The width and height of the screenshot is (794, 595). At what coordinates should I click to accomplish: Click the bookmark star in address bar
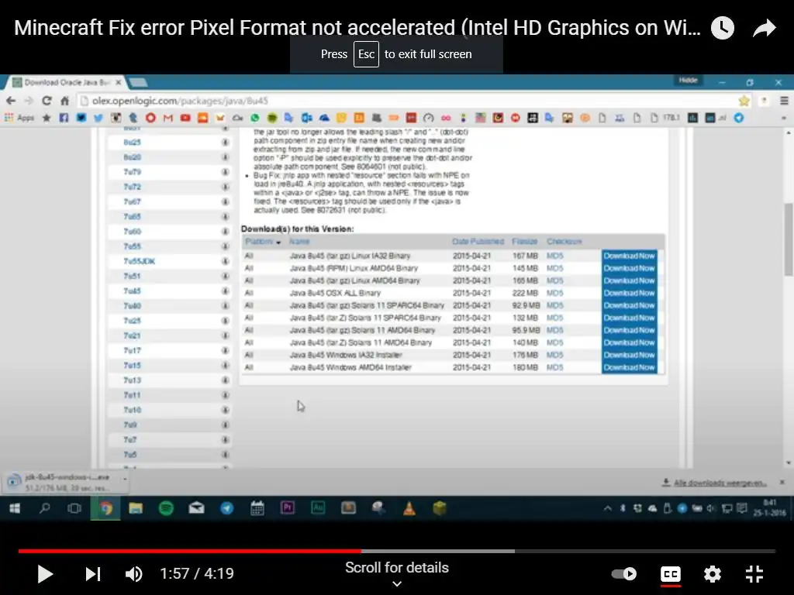(744, 101)
